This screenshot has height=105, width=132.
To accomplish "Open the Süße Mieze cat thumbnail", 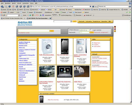I will pos(82,71).
